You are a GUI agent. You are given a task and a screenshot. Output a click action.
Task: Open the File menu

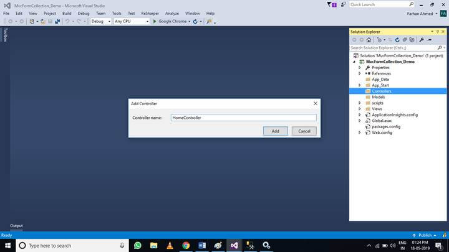click(x=6, y=14)
